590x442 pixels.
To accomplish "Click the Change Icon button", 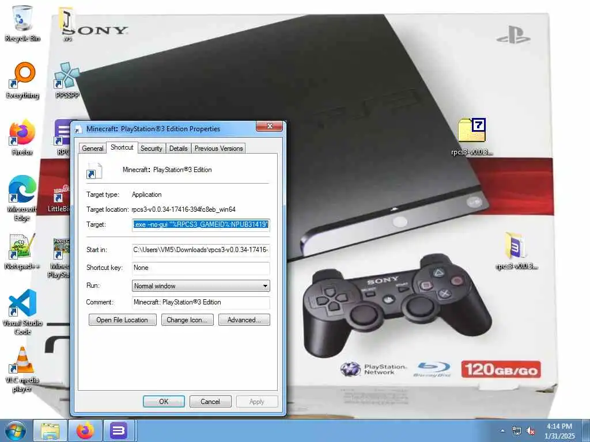I will 187,320.
